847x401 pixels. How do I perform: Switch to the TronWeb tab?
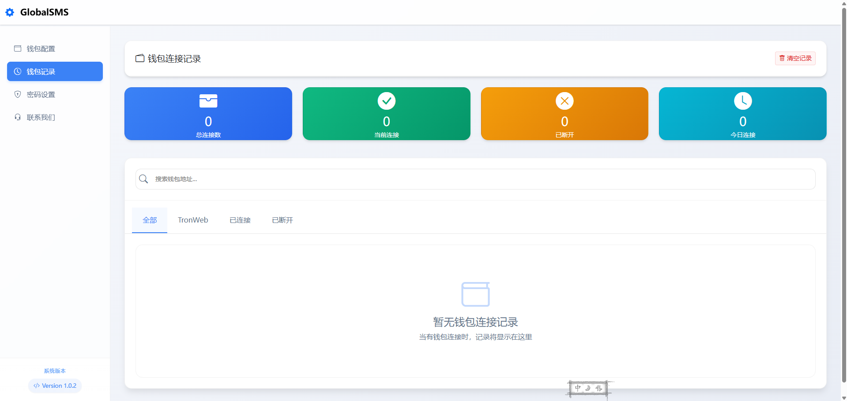(193, 220)
